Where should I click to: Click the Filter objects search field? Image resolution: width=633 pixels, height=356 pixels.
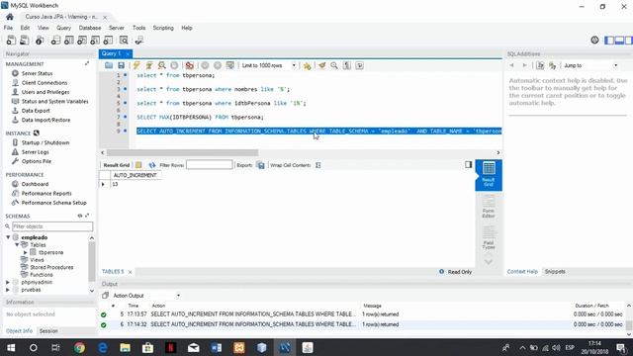pos(52,226)
